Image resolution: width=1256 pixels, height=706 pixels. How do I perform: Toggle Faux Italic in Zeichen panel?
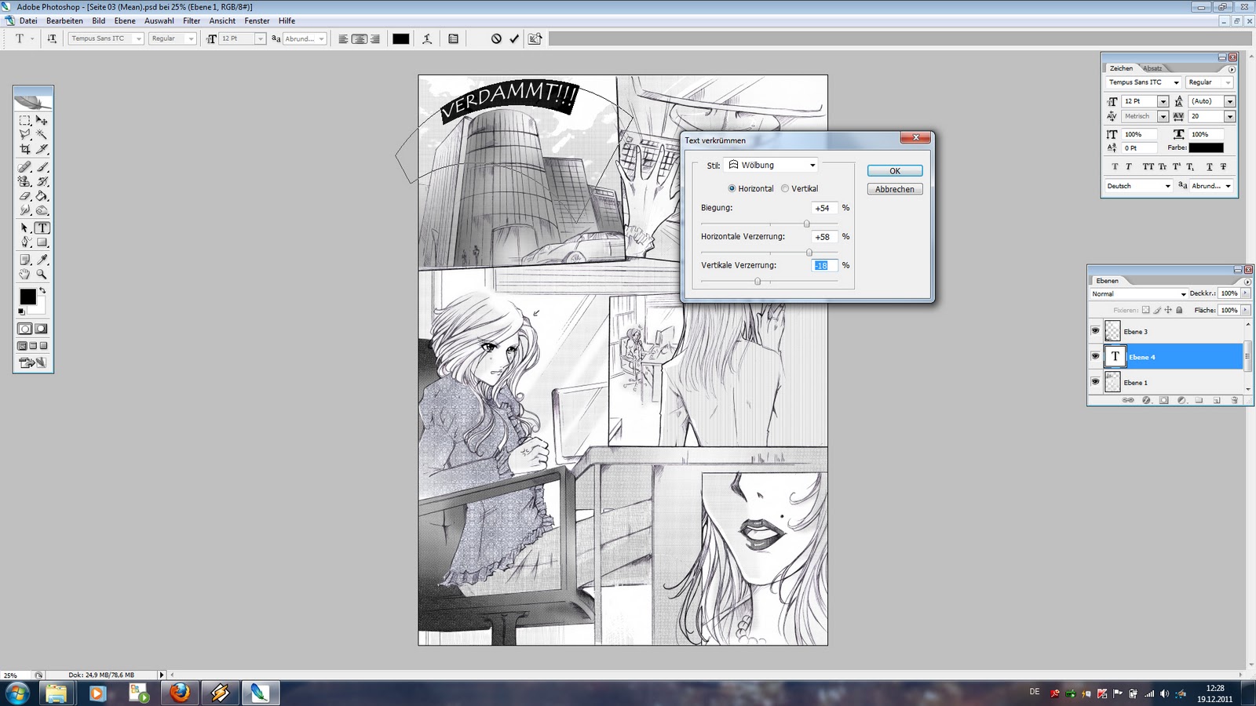1129,167
